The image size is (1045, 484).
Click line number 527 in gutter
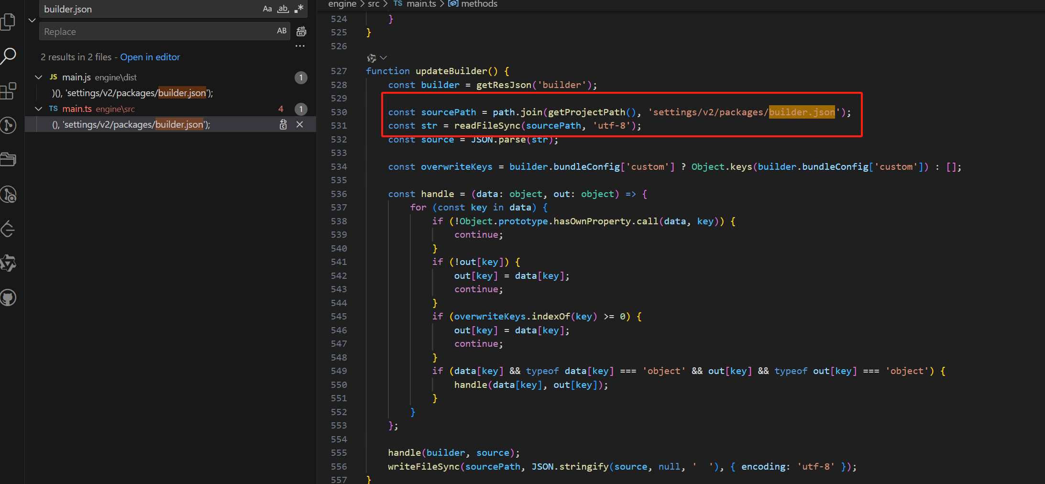339,71
